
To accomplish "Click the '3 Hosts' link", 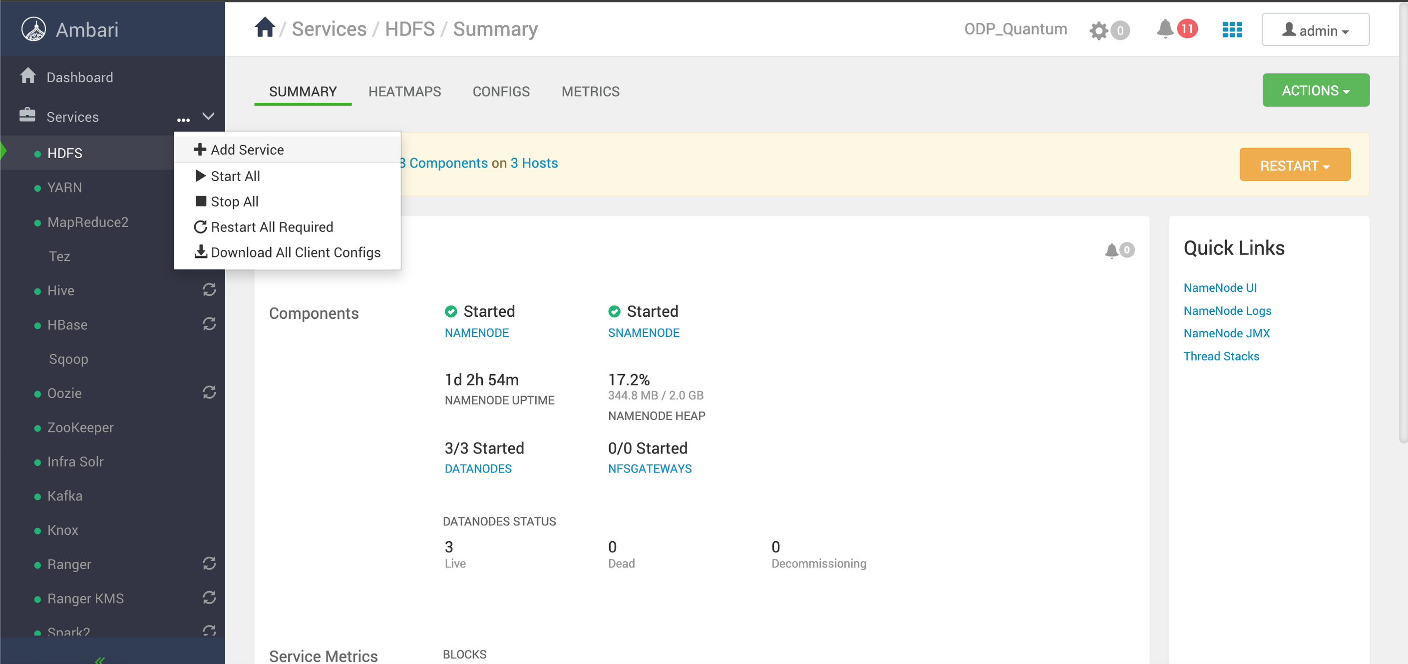I will [534, 163].
